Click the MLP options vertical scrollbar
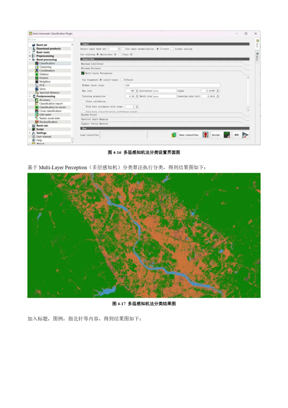 tap(248, 94)
